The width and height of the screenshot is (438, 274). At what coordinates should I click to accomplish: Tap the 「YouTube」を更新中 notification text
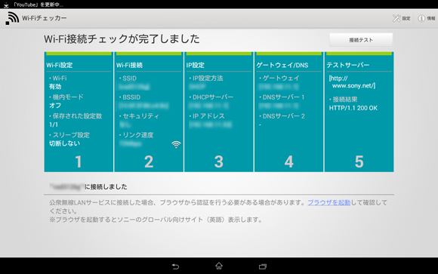39,5
